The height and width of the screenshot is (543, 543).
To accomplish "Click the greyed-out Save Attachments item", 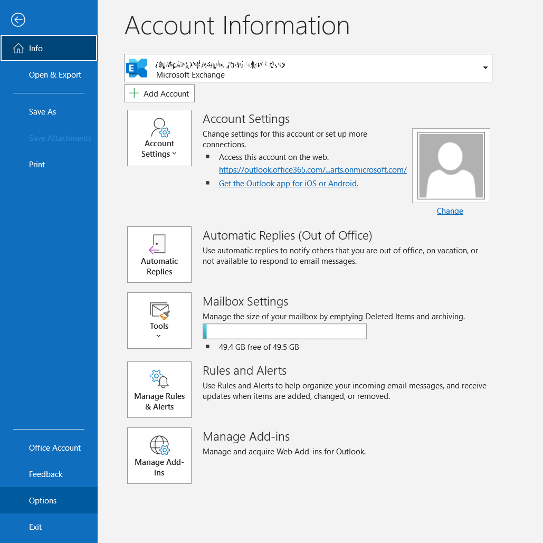I will (60, 138).
